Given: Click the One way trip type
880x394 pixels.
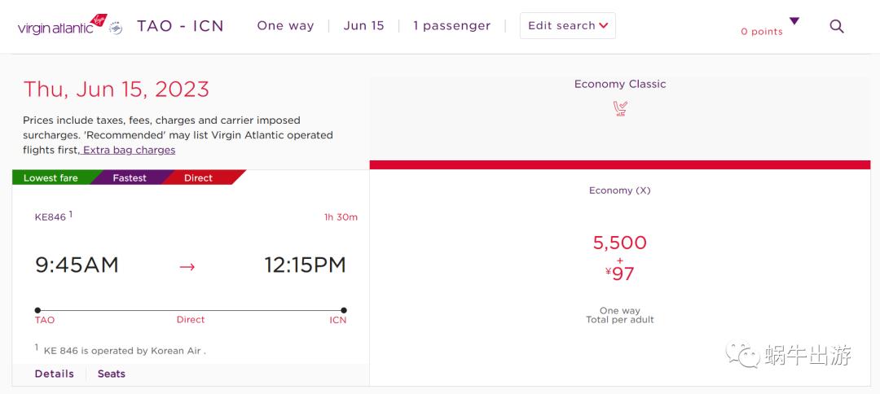Looking at the screenshot, I should [285, 26].
